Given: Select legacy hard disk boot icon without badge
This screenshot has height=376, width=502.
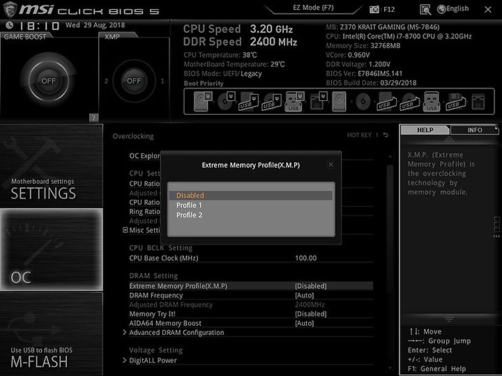Looking at the screenshot, I should pyautogui.click(x=339, y=102).
